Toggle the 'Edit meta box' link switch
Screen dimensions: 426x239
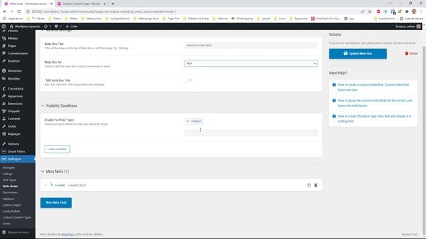[x=188, y=80]
